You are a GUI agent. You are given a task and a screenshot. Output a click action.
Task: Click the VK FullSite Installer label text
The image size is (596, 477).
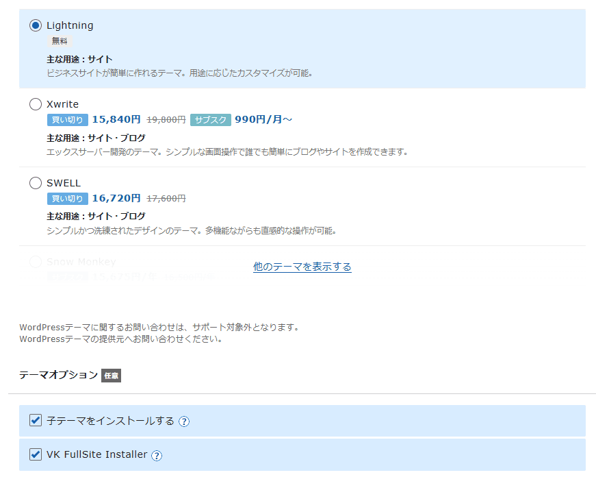coord(97,454)
